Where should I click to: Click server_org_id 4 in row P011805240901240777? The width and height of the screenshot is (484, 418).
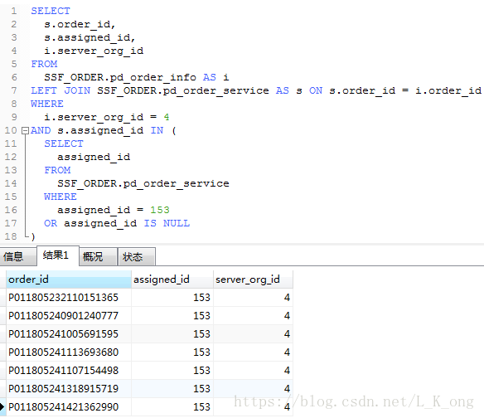[x=253, y=316]
